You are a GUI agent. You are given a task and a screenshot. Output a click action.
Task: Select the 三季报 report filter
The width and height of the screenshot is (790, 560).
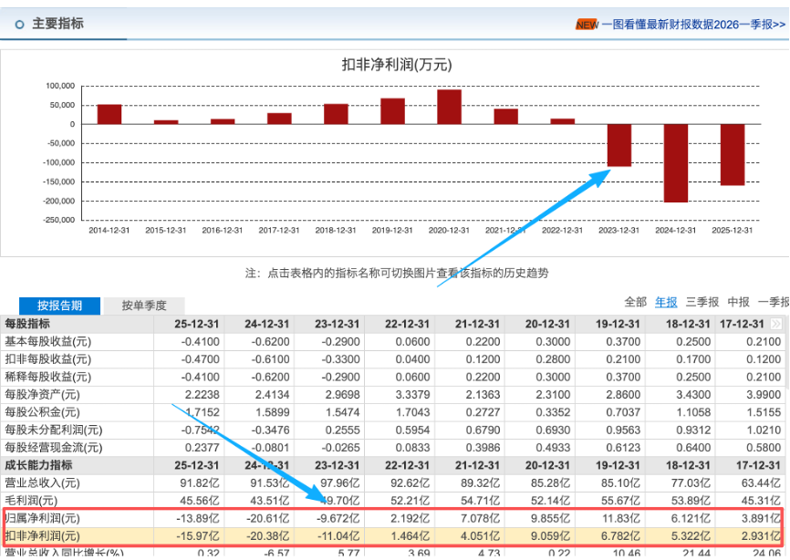pos(702,302)
